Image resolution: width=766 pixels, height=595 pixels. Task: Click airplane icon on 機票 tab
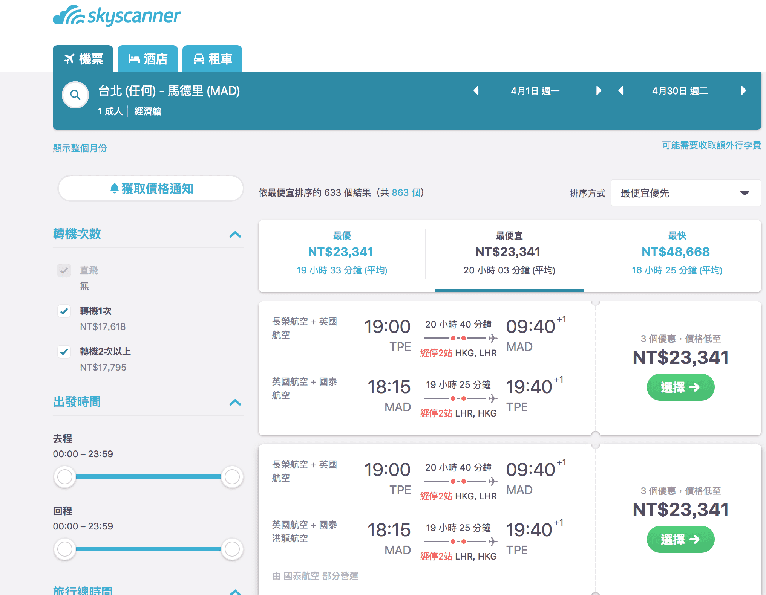(x=69, y=59)
